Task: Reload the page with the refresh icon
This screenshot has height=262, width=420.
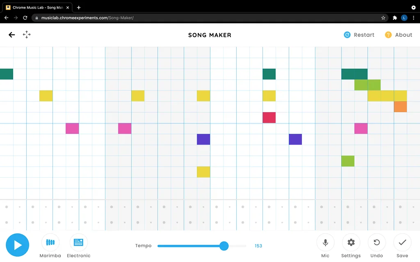Action: pos(25,18)
